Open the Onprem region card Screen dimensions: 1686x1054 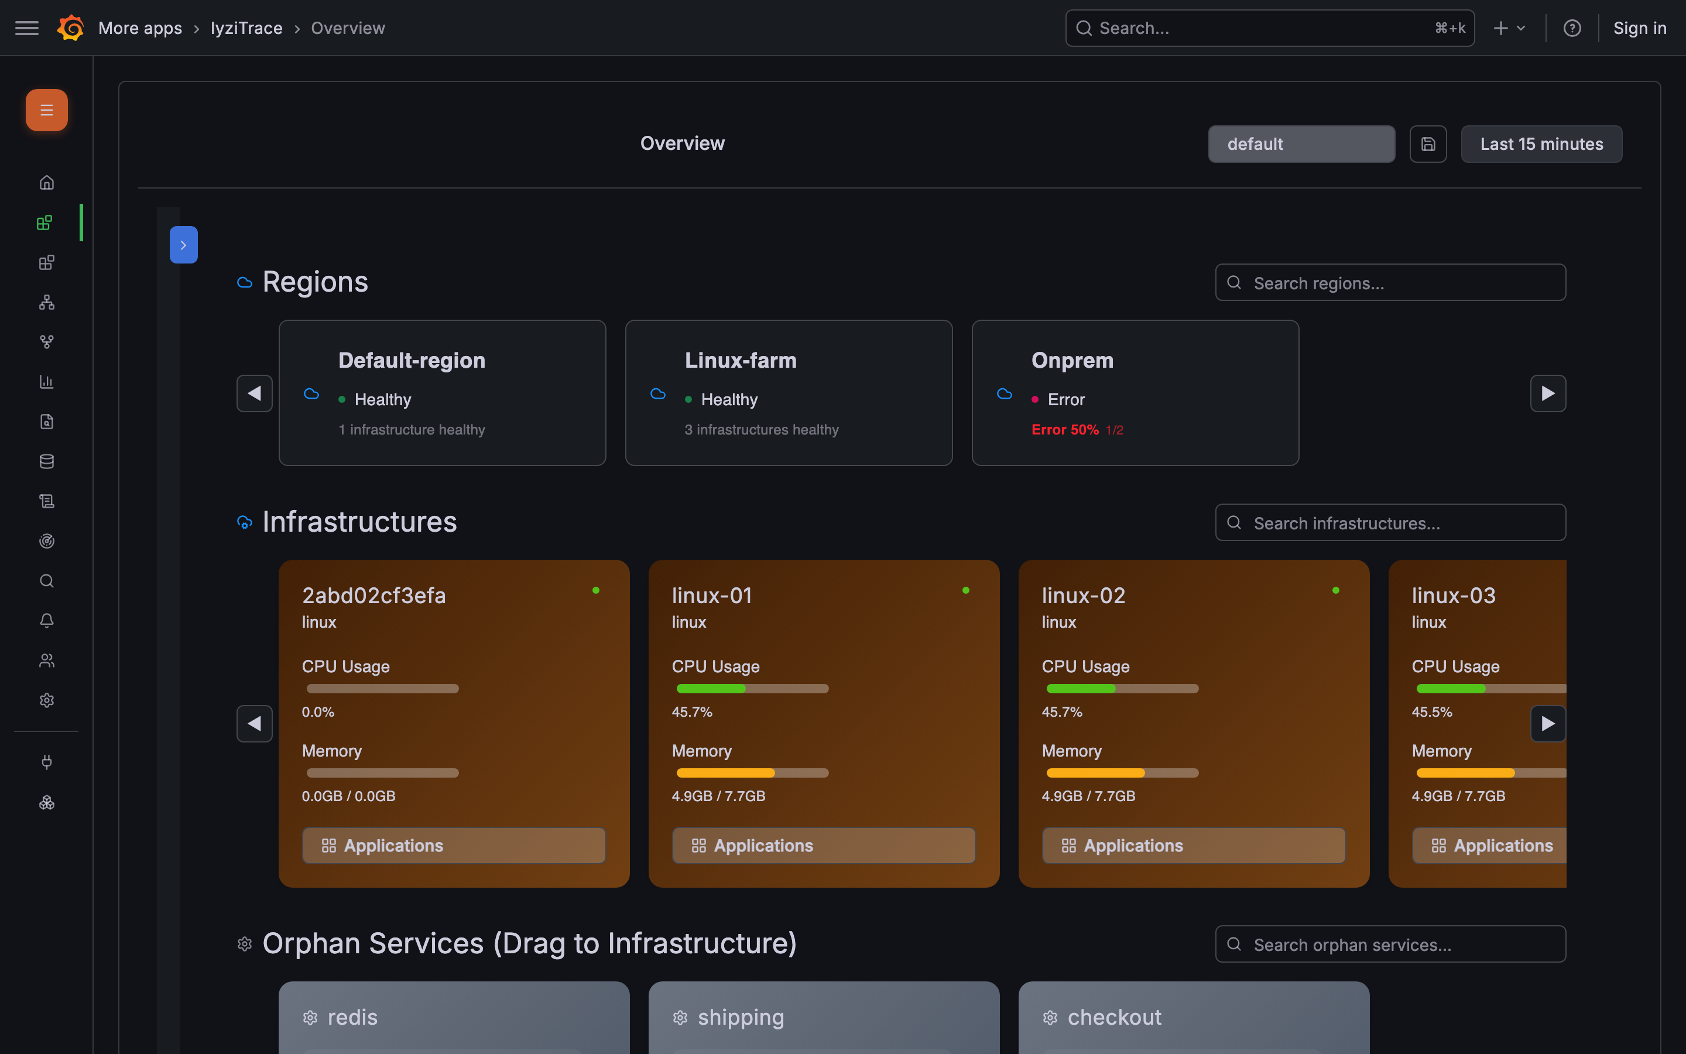coord(1135,392)
